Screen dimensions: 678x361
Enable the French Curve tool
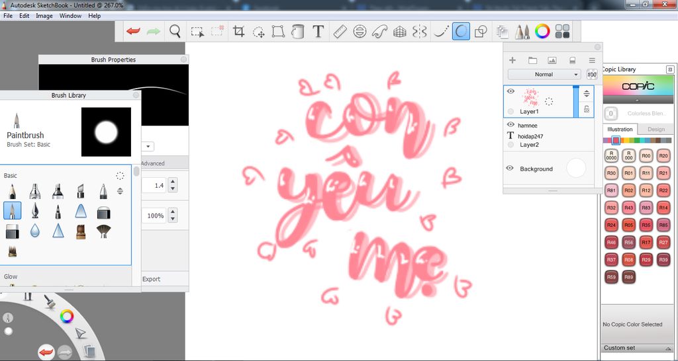(x=379, y=32)
